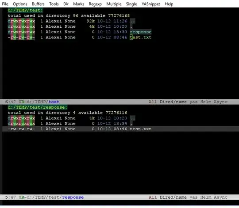
Task: Open the Dir menu
Action: pyautogui.click(x=66, y=4)
